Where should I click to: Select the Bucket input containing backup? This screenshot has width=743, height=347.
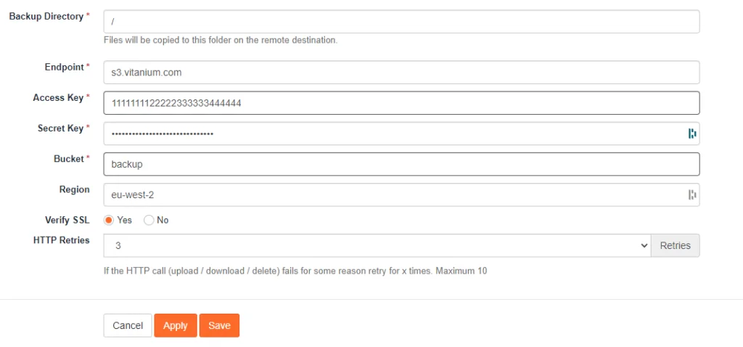(401, 164)
